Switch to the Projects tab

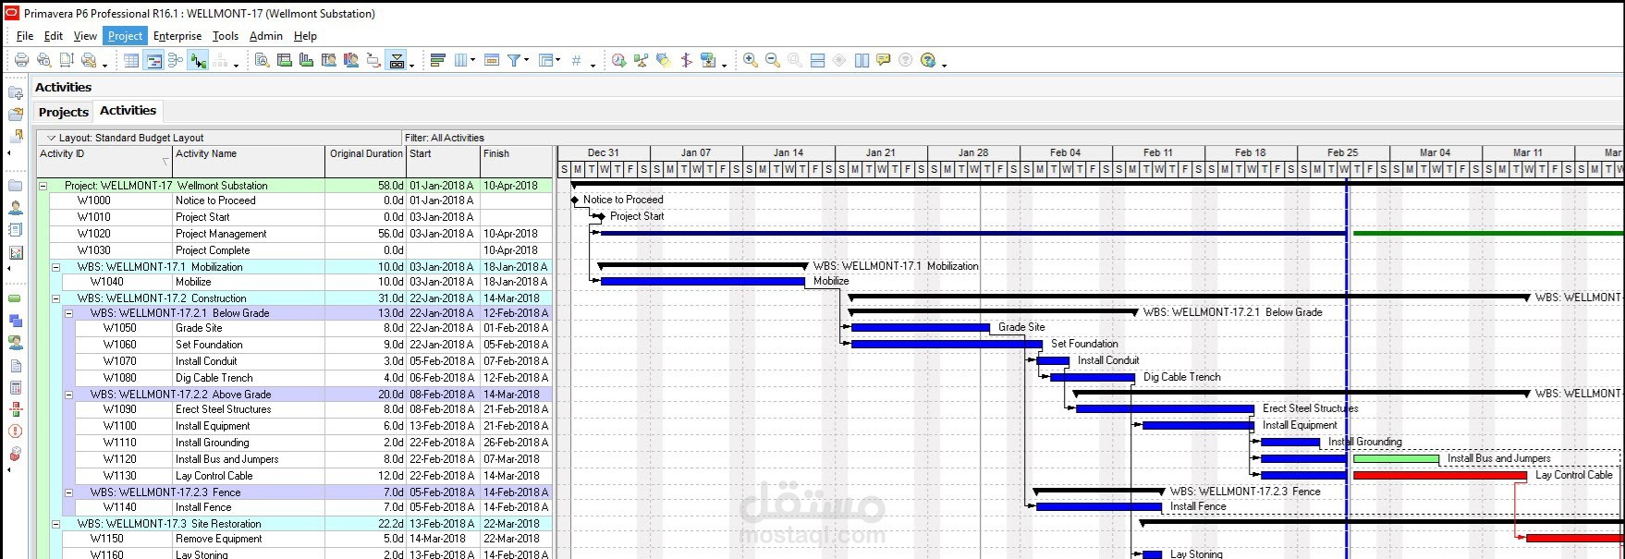pyautogui.click(x=64, y=112)
